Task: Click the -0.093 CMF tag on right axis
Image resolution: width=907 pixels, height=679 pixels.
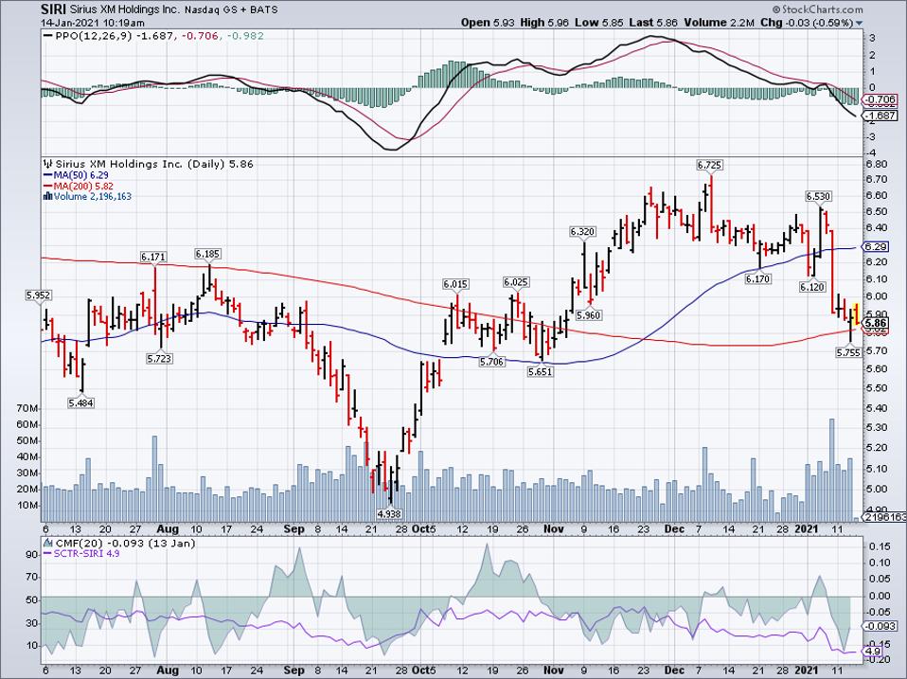Action: click(879, 626)
